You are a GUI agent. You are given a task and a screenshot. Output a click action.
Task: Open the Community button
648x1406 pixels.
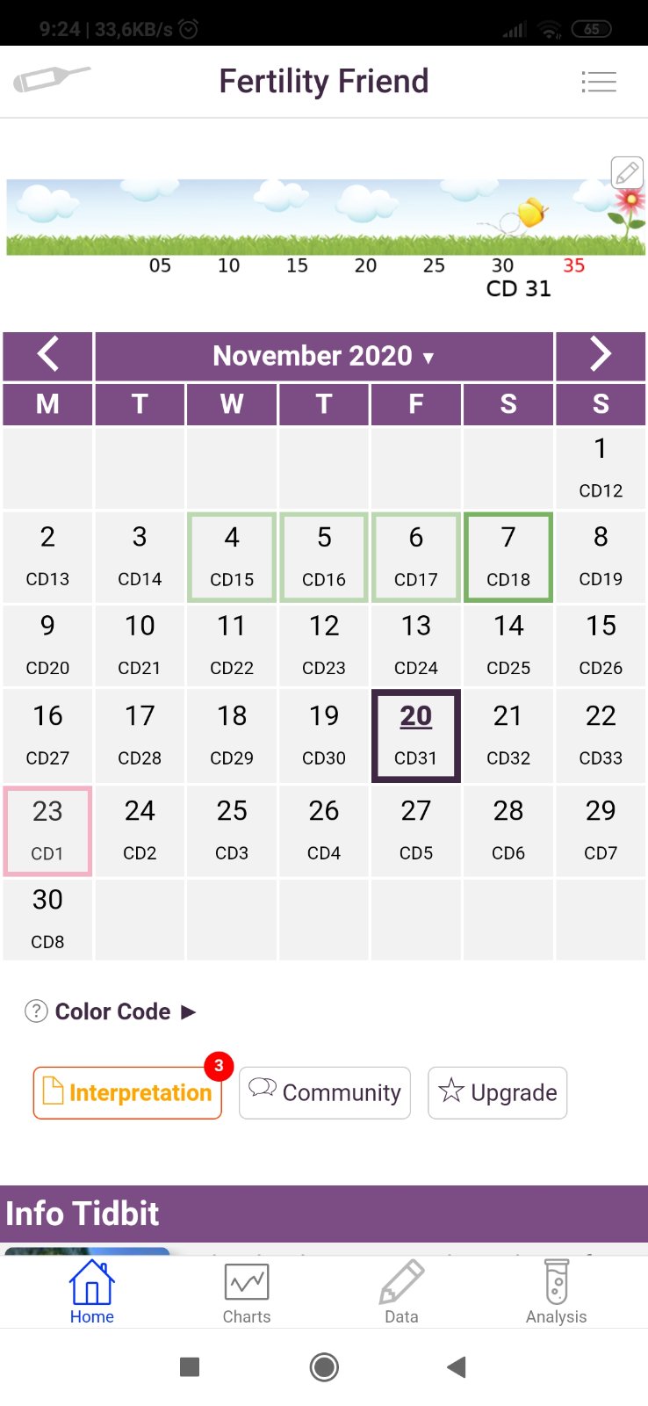[x=325, y=1092]
